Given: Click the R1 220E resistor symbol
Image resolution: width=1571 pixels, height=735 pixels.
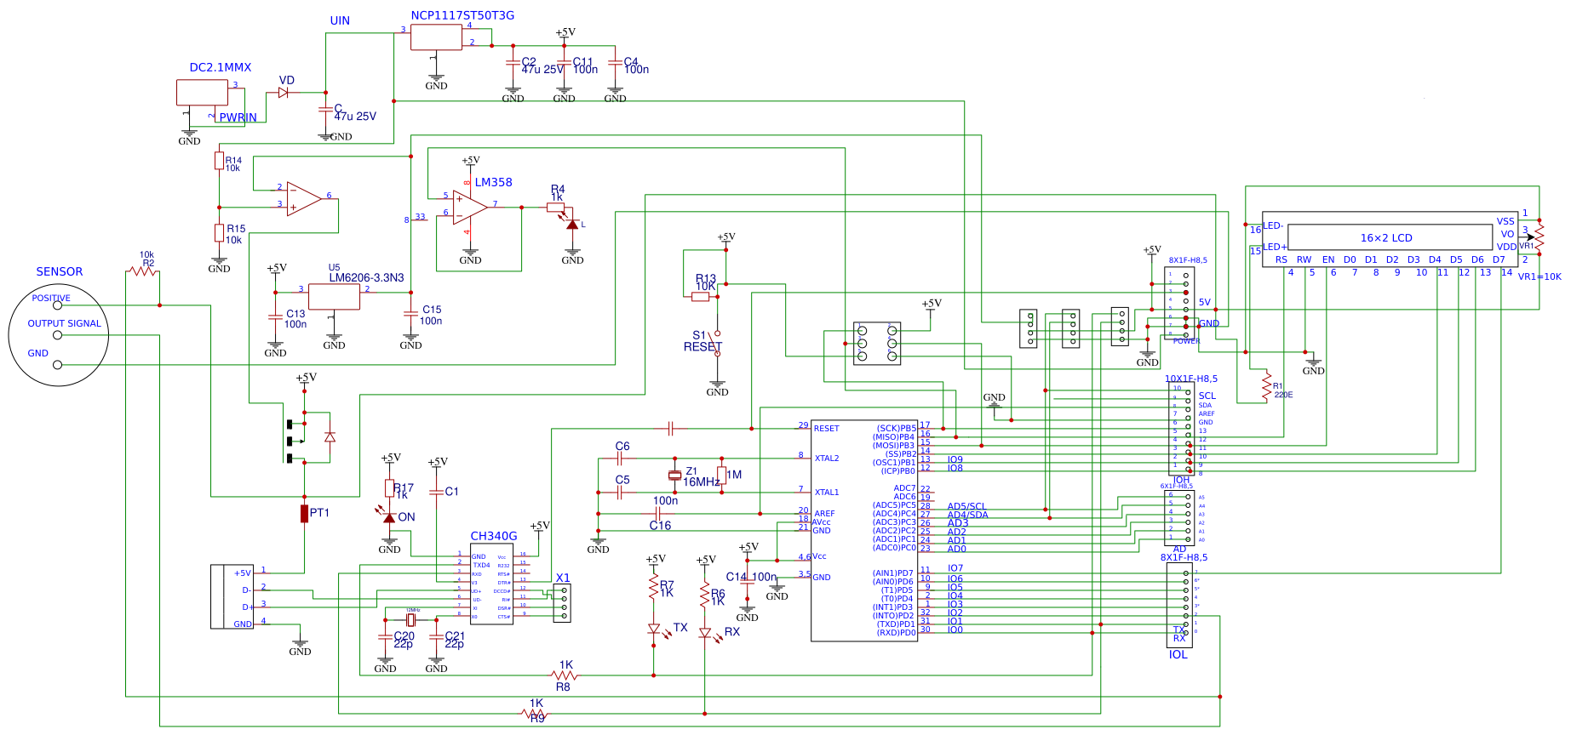Looking at the screenshot, I should click(x=1266, y=386).
